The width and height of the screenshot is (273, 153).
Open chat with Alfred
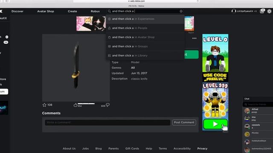[258, 110]
